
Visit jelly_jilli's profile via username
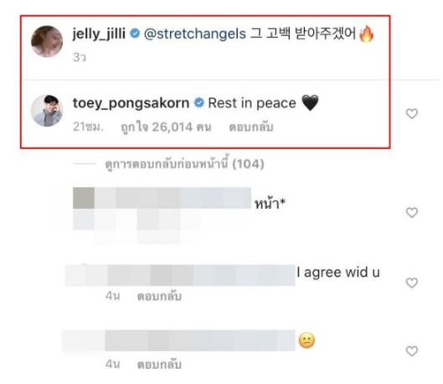[x=99, y=34]
